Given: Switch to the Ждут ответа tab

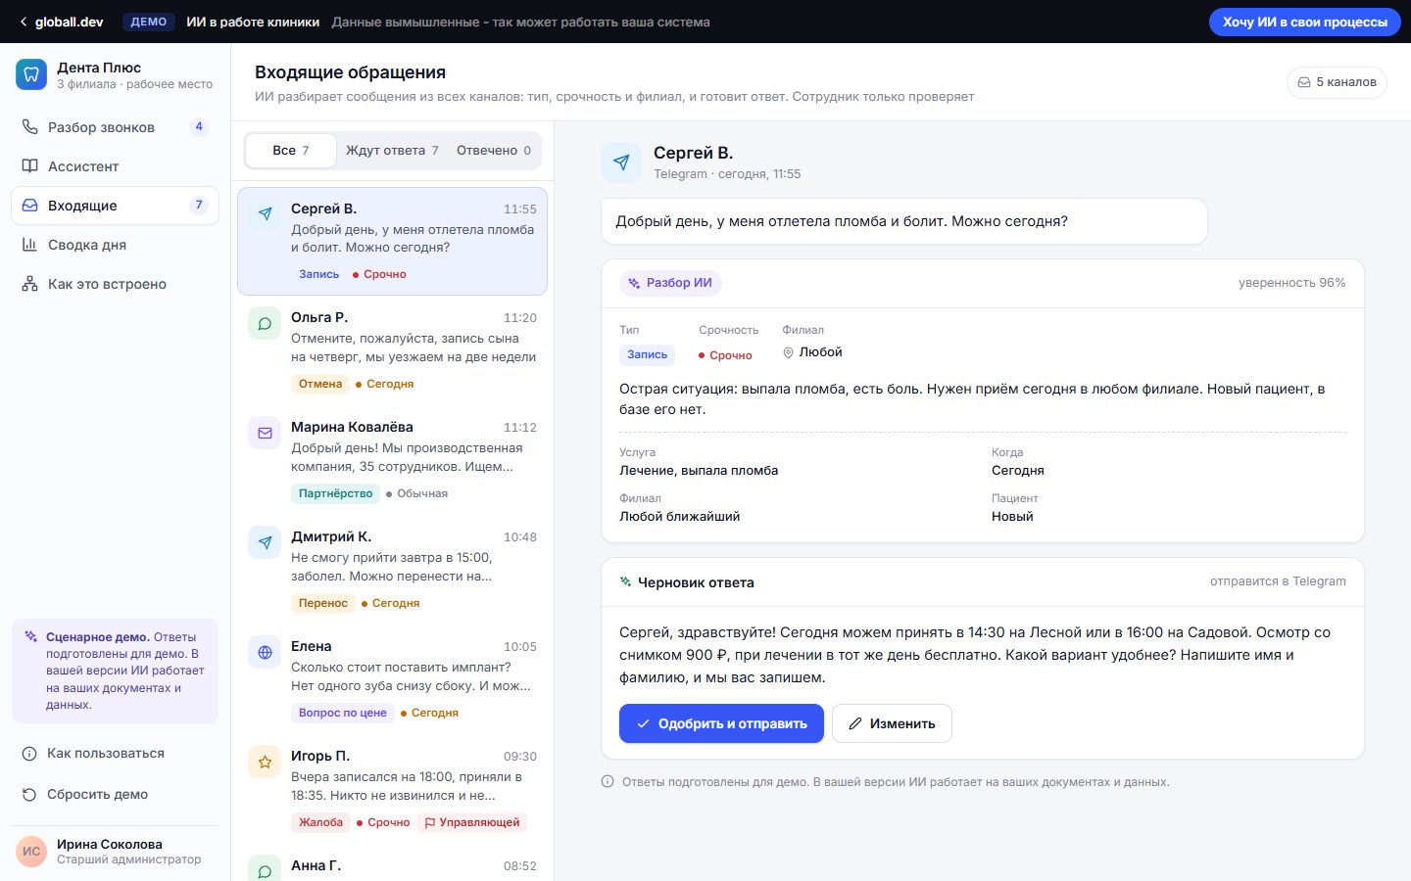Looking at the screenshot, I should click(x=392, y=151).
